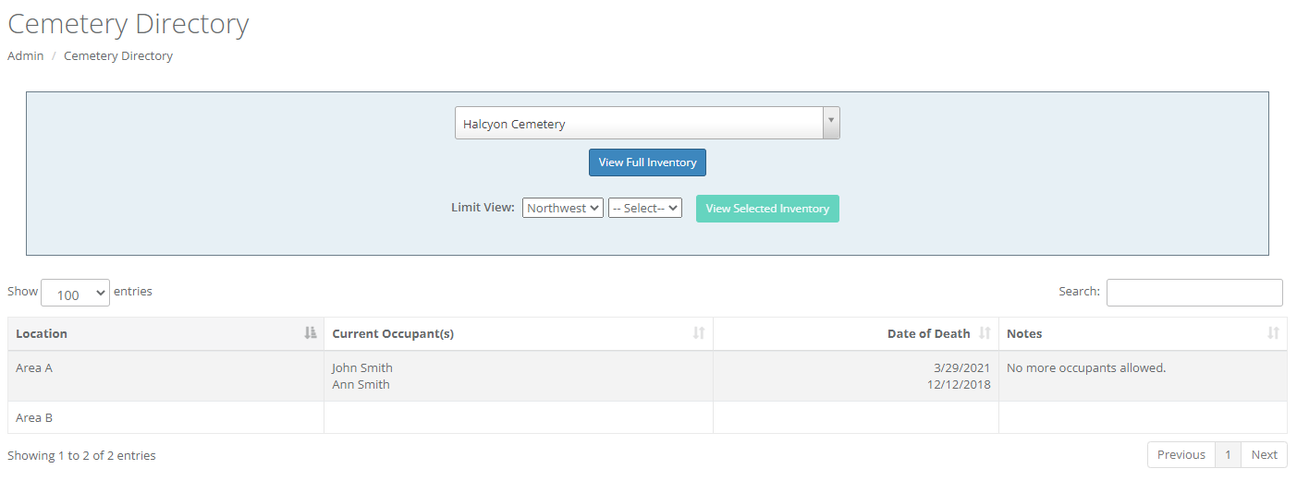Screen dimensions: 1297x481
Task: Click the Cemetery Directory breadcrumb item
Action: pyautogui.click(x=118, y=56)
